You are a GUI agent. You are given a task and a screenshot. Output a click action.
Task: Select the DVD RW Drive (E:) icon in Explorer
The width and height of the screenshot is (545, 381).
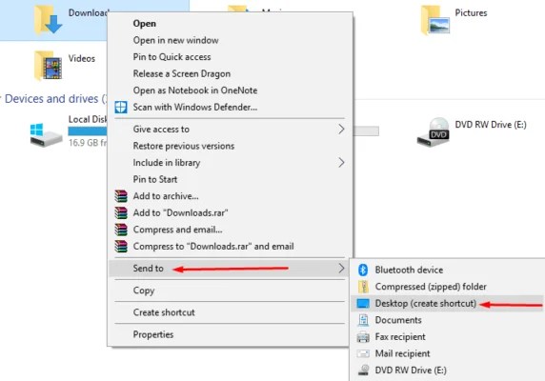(434, 132)
